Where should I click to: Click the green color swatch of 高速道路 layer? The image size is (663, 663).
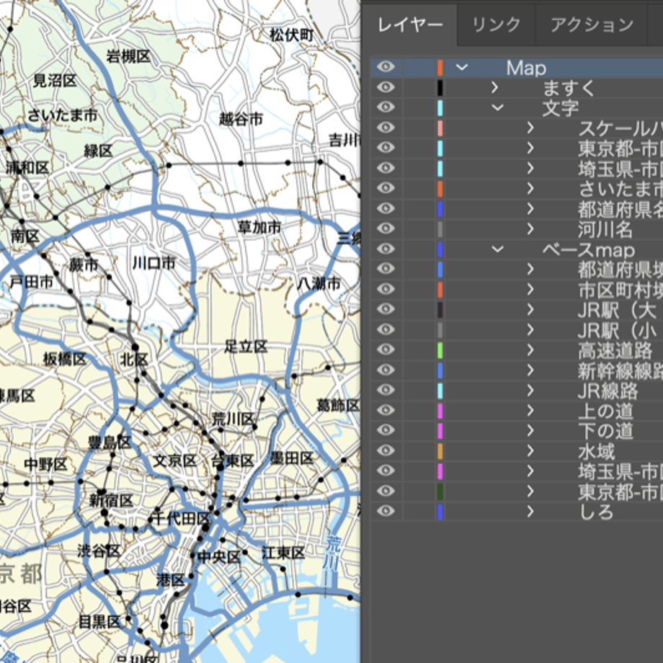[x=440, y=350]
